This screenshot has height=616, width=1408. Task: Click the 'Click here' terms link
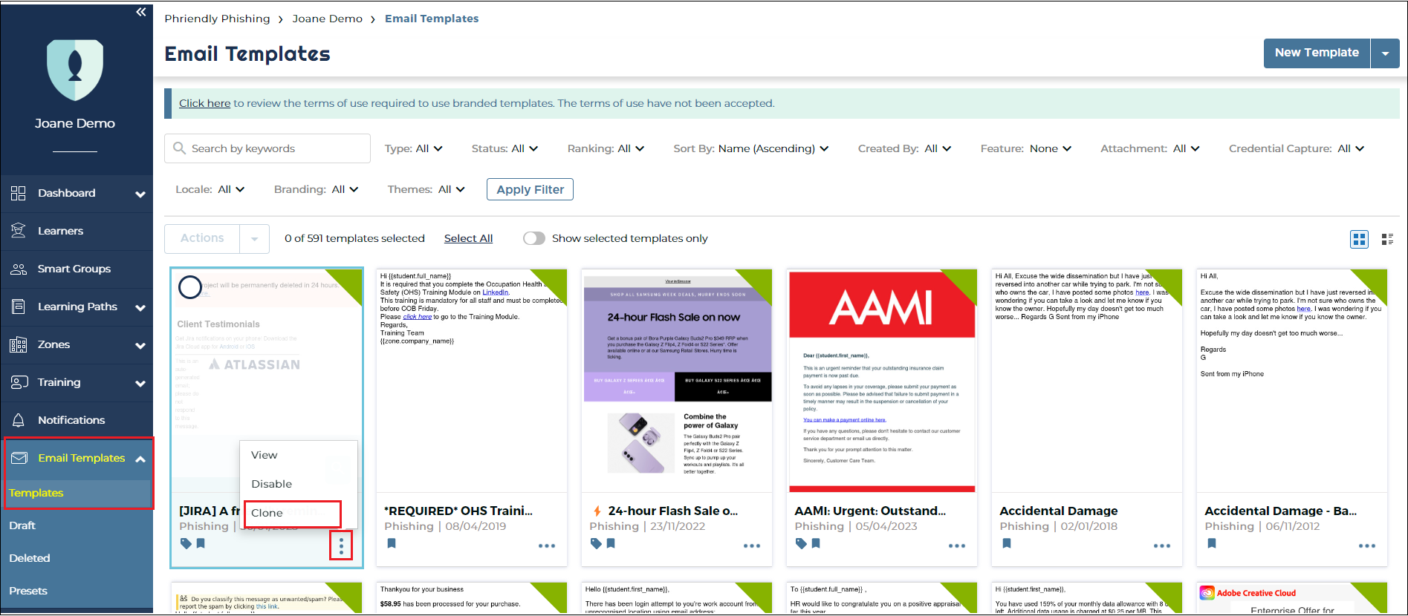204,103
